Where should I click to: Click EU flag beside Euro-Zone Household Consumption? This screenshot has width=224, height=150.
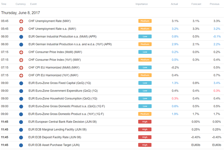(21, 98)
